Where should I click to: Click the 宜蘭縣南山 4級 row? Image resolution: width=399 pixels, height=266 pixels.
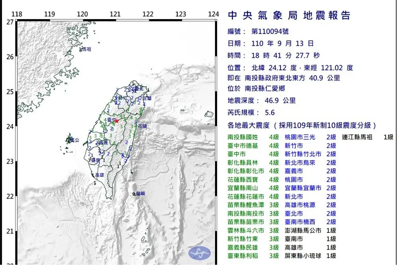click(253, 188)
